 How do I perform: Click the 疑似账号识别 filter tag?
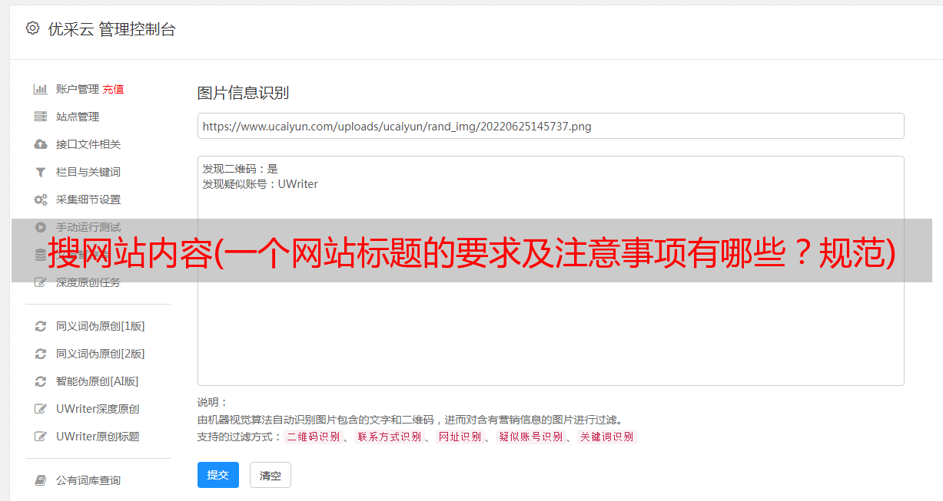(531, 437)
